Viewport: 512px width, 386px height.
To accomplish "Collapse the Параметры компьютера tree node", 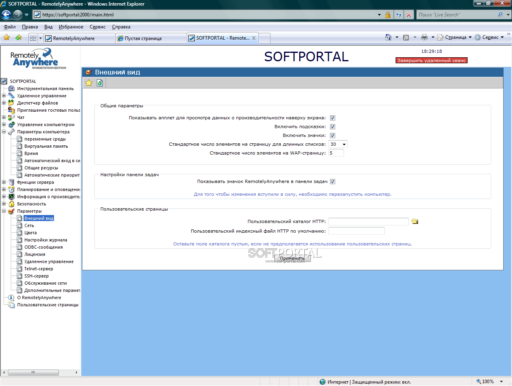I will 4,132.
